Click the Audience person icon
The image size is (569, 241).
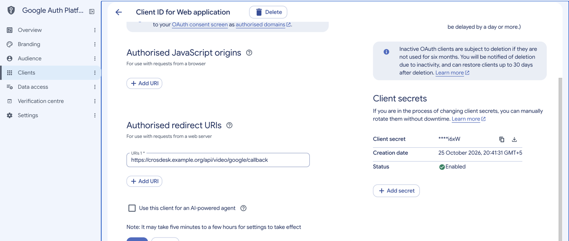pyautogui.click(x=9, y=58)
